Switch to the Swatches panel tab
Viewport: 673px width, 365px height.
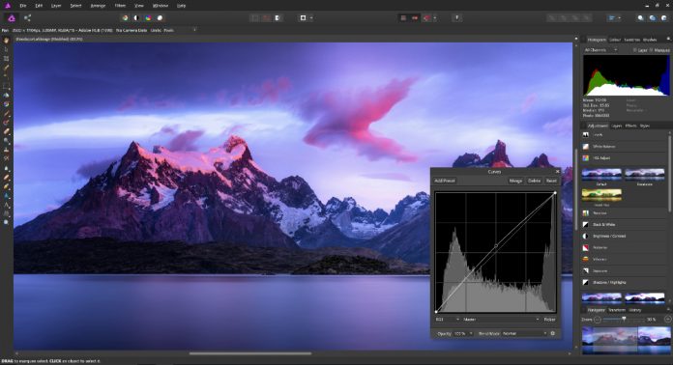pos(631,40)
